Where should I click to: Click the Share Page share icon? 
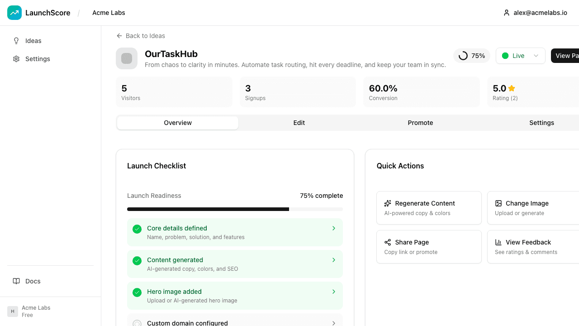point(388,242)
